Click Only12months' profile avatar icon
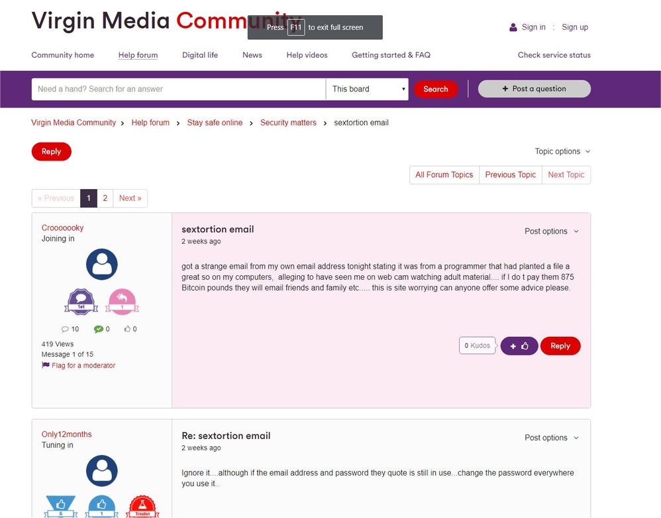 [x=101, y=471]
